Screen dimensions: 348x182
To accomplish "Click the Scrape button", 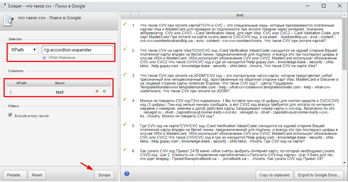I will pyautogui.click(x=104, y=175).
